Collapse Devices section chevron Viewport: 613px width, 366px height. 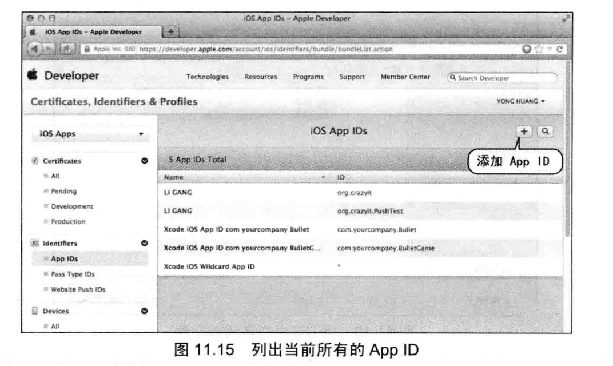click(144, 311)
